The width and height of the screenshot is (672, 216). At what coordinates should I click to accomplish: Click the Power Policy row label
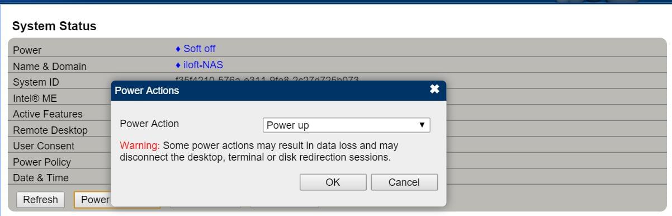point(42,162)
